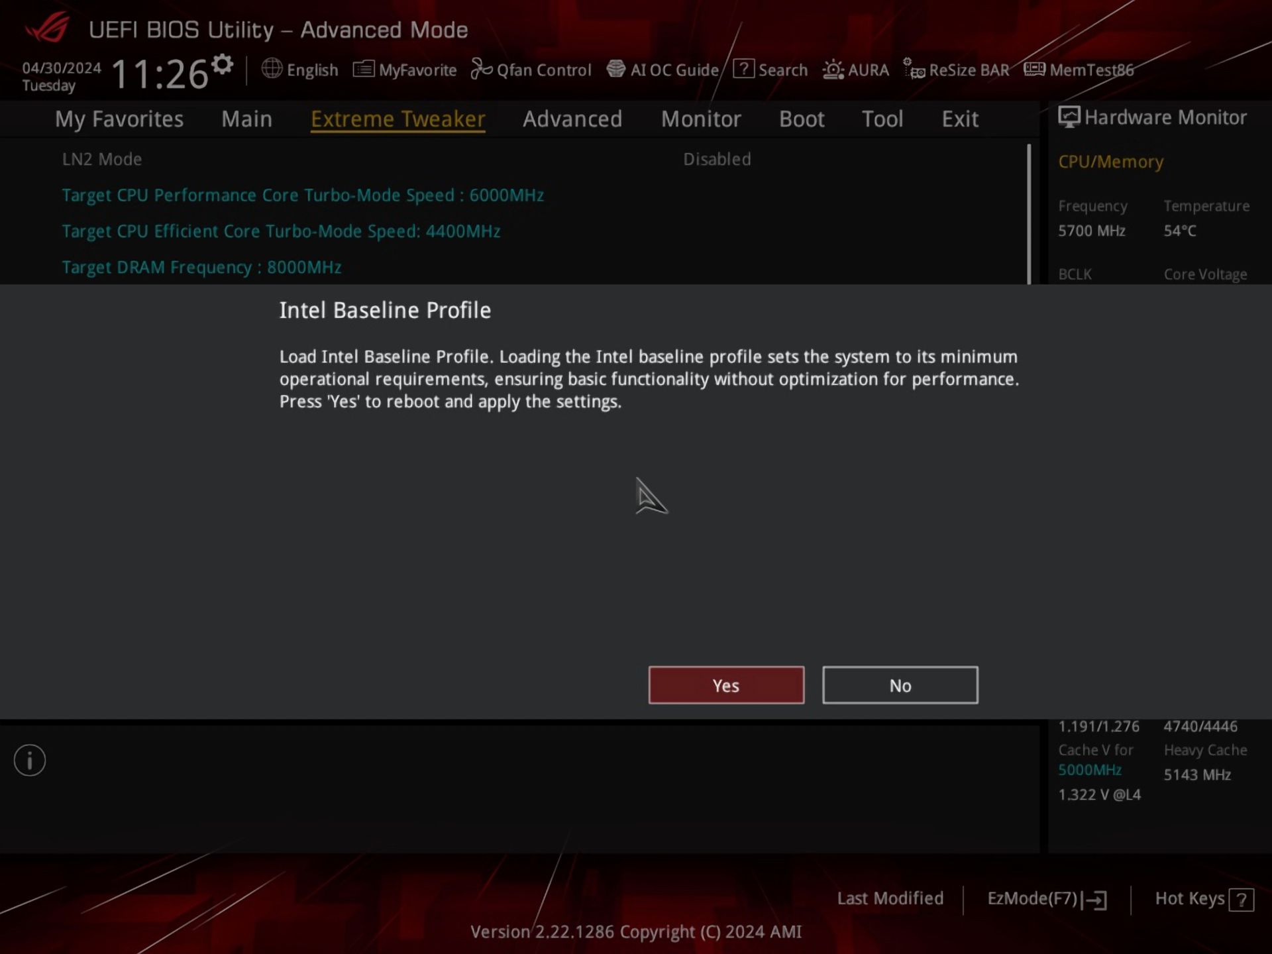Open the English language globe icon
The image size is (1272, 954).
272,69
